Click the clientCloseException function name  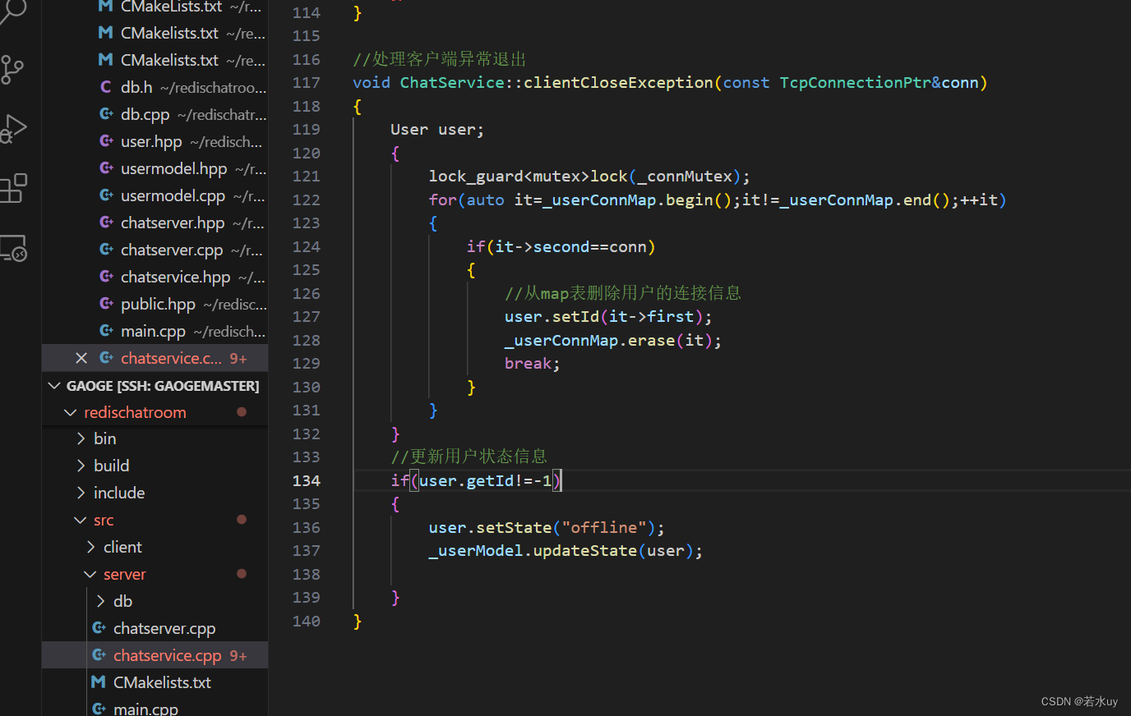[618, 82]
